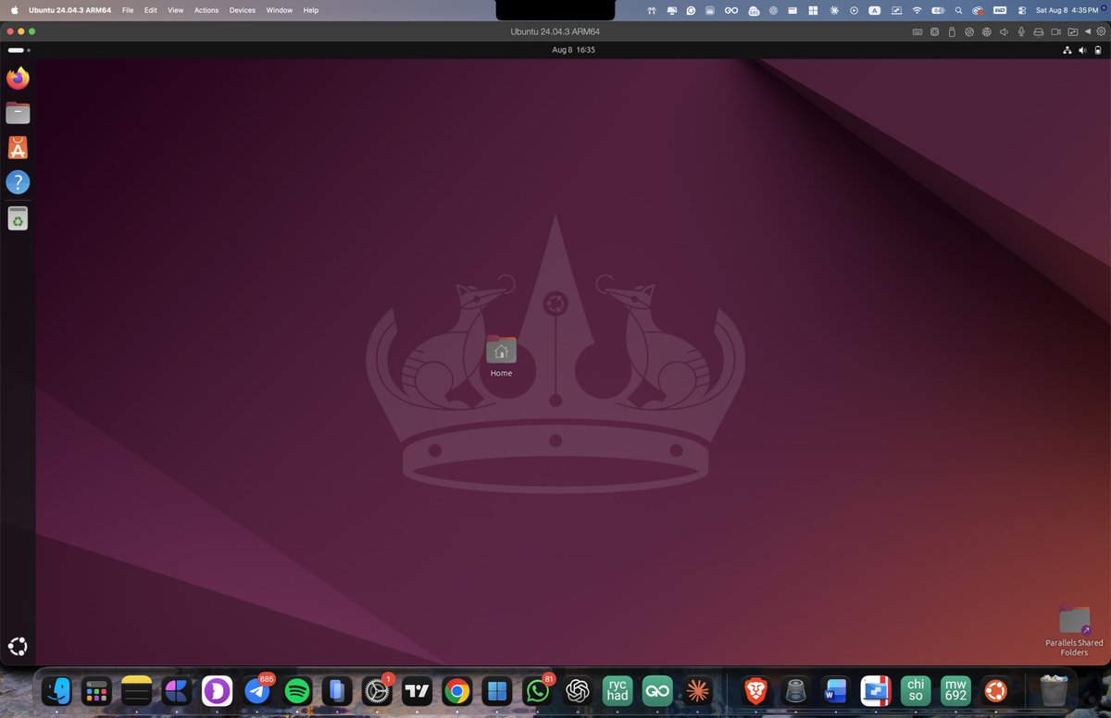Open the Window menu
This screenshot has width=1111, height=718.
click(x=279, y=10)
